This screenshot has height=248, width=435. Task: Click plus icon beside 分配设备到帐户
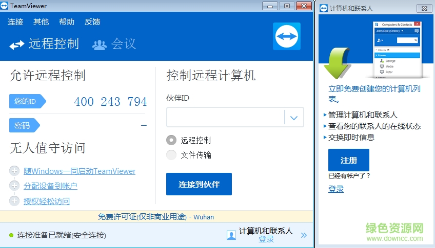14,186
